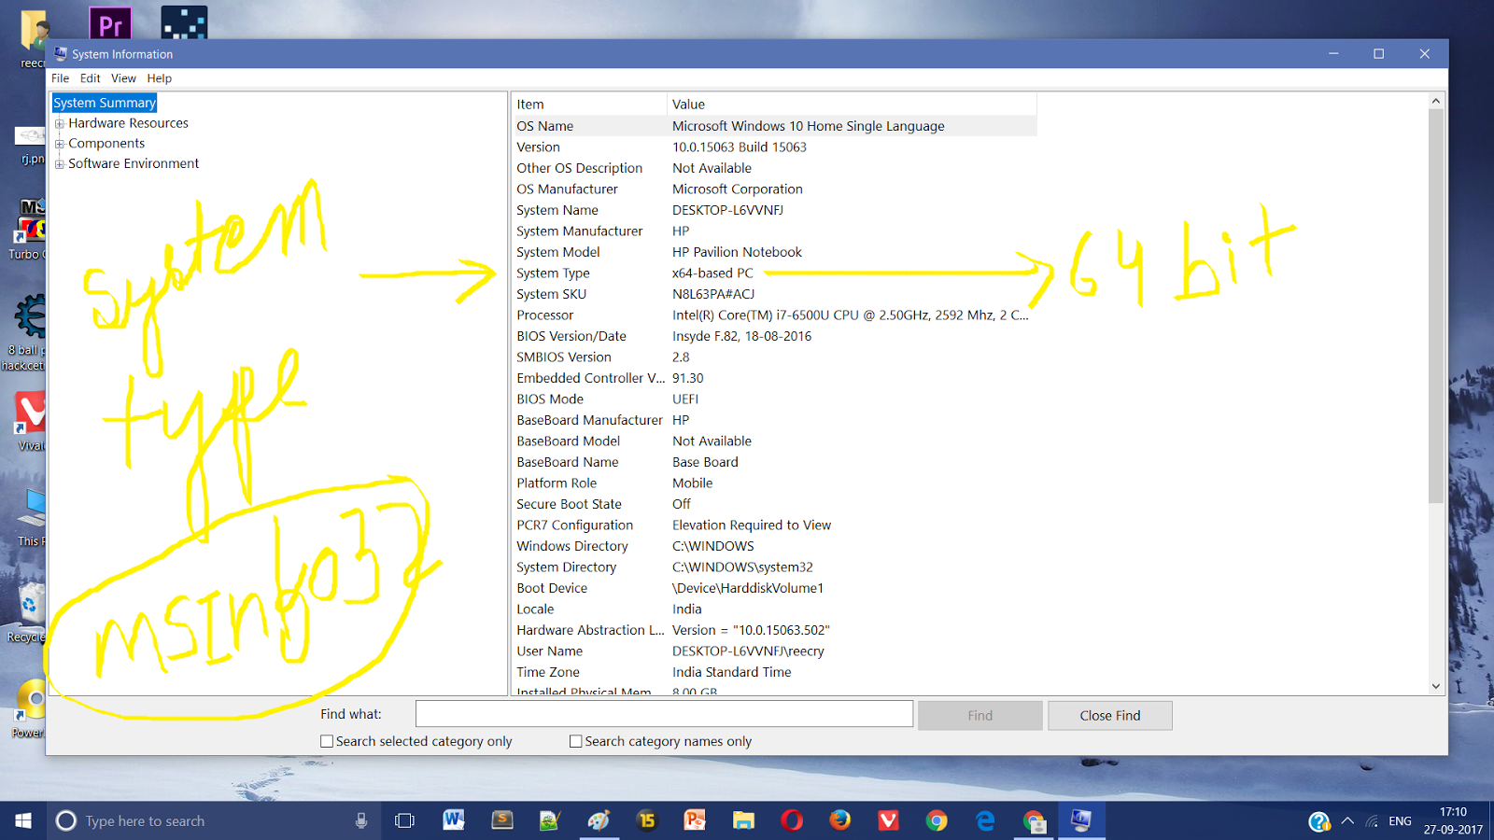Toggle Search selected category only checkbox

(x=327, y=741)
